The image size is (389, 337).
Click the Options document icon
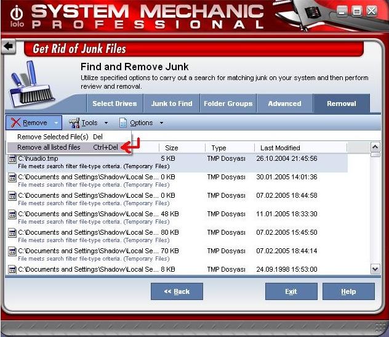123,123
